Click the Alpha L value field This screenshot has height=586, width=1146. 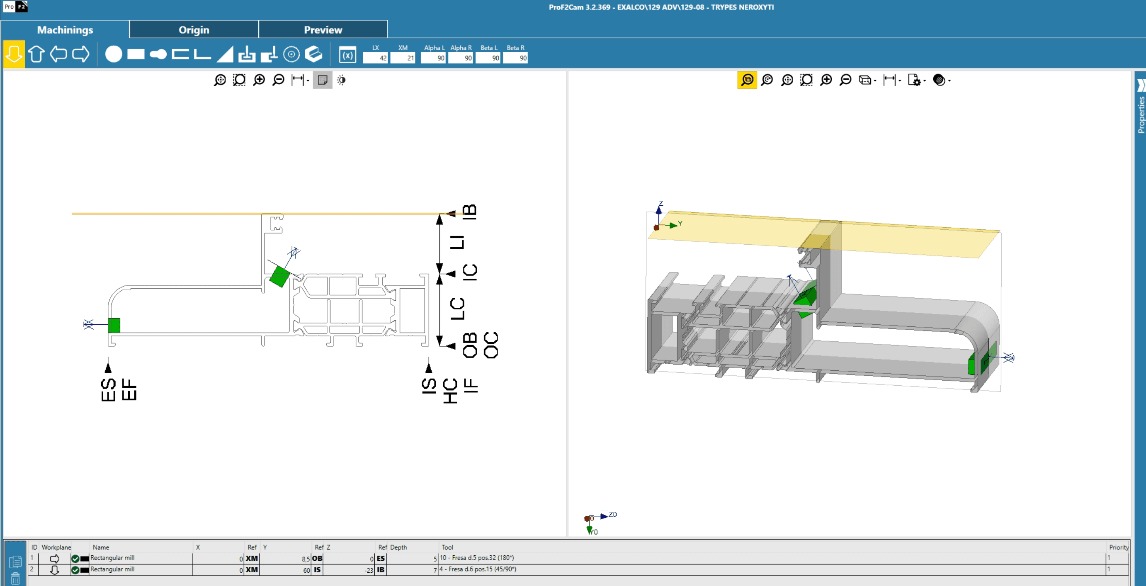tap(433, 58)
